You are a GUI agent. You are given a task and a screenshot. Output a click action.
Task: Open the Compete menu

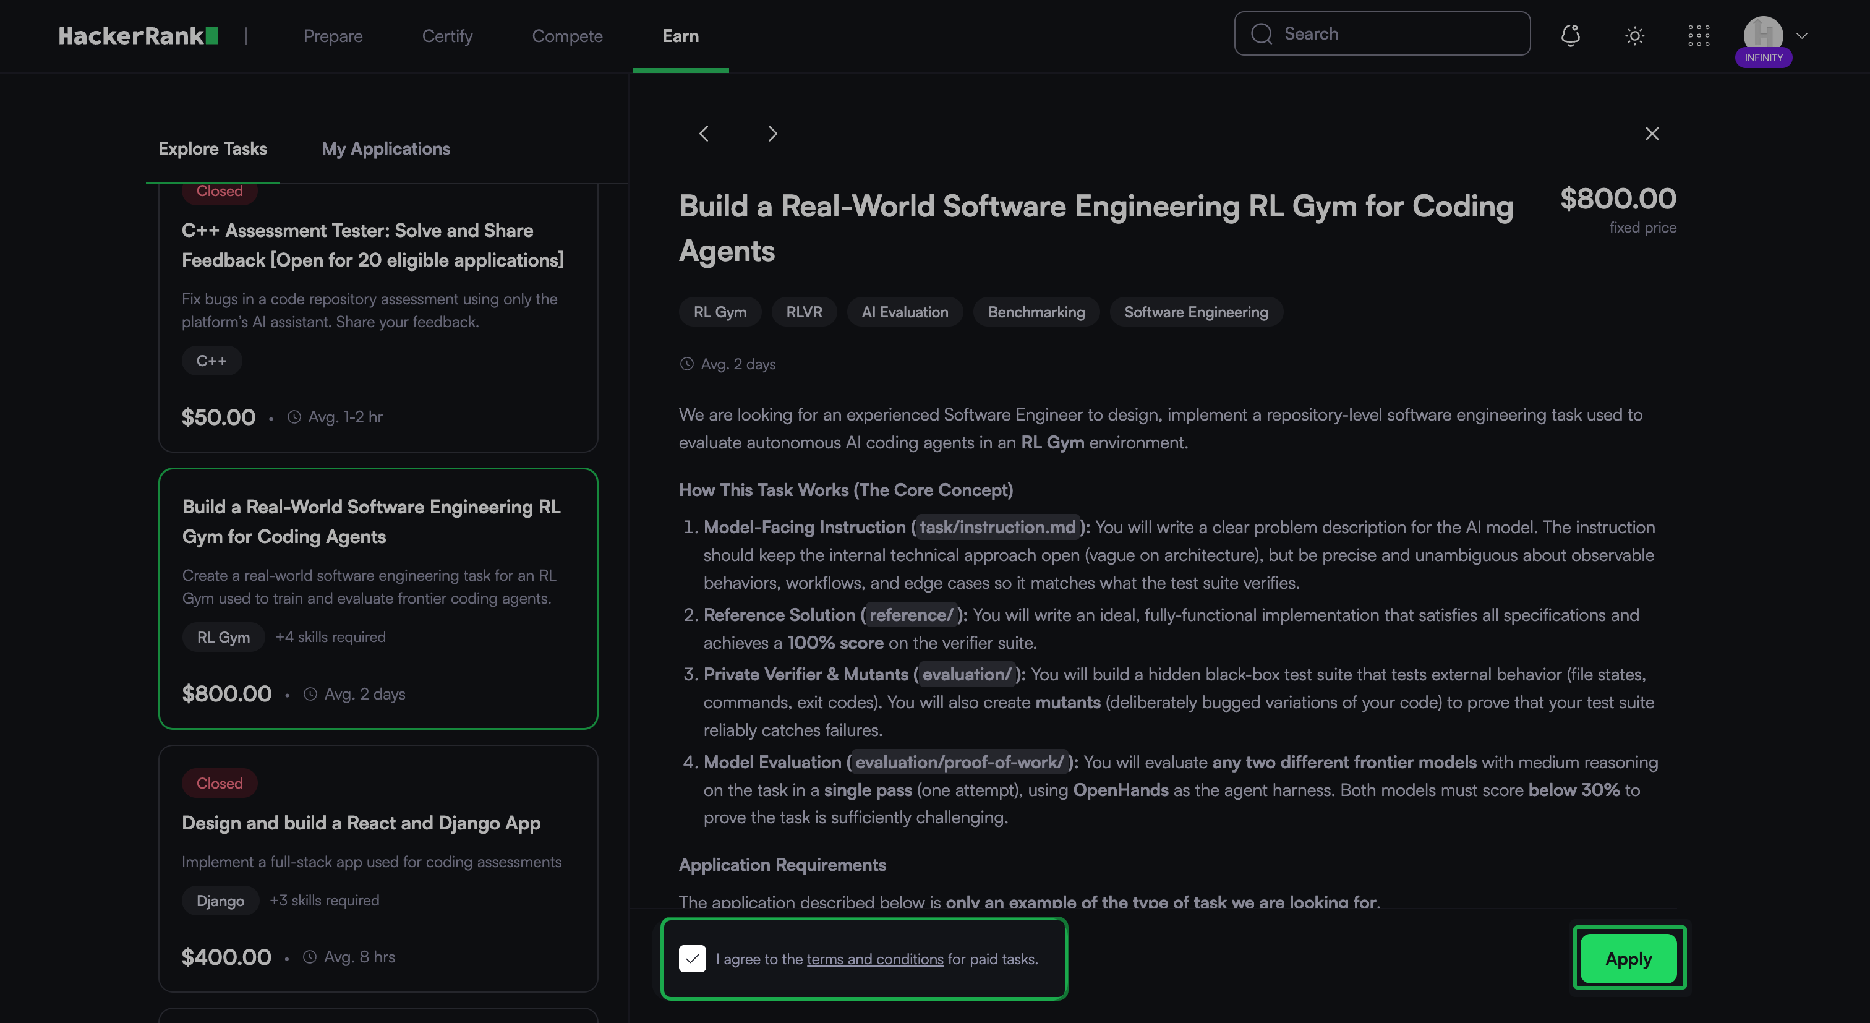[568, 36]
